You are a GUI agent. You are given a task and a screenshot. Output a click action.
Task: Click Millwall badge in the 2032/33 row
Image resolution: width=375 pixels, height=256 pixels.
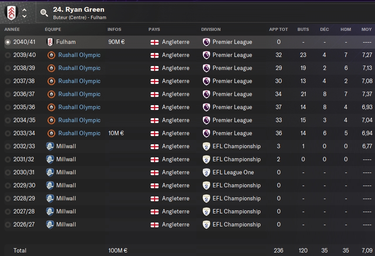(x=50, y=146)
